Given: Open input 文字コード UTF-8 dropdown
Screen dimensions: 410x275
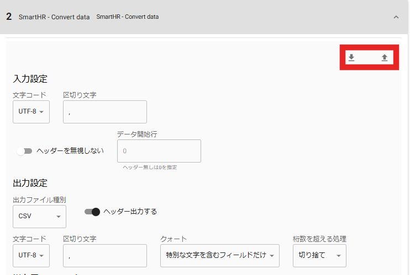Looking at the screenshot, I should coord(31,112).
